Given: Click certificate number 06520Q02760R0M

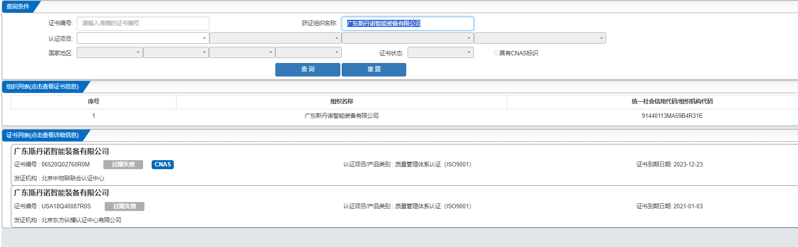Looking at the screenshot, I should pos(65,165).
